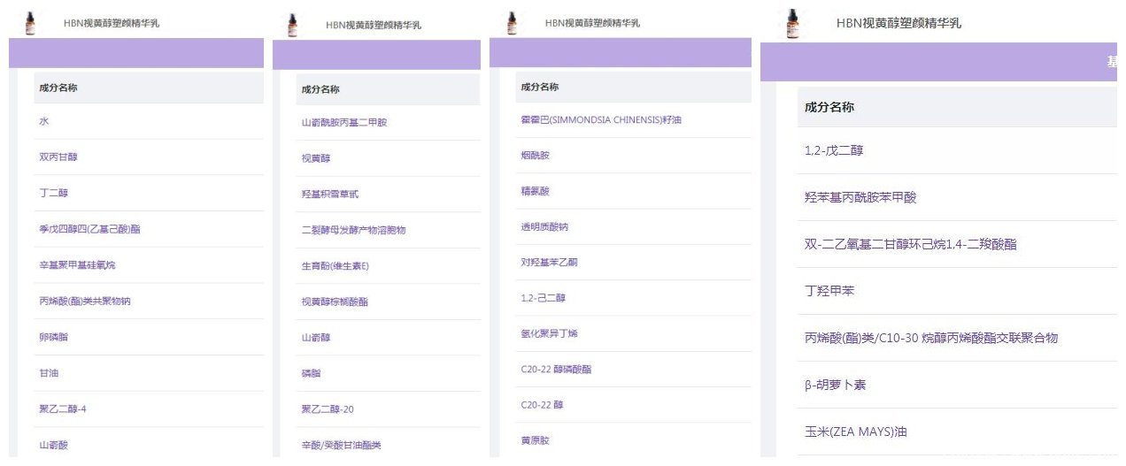Open the HBN视黄醇塑颜精华乳 title above the 羟基积雪草甙 list
Screen dimensions: 1126x466
374,25
